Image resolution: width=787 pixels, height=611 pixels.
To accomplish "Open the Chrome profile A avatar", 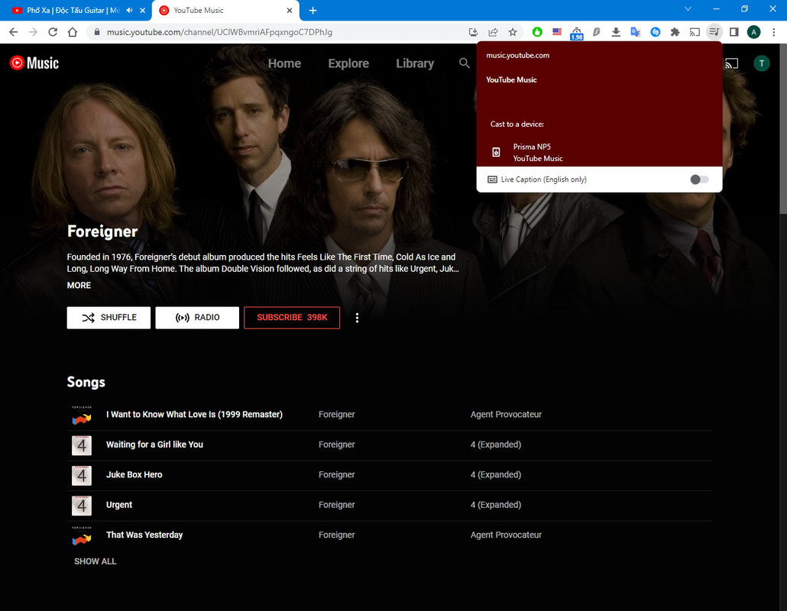I will click(x=753, y=32).
